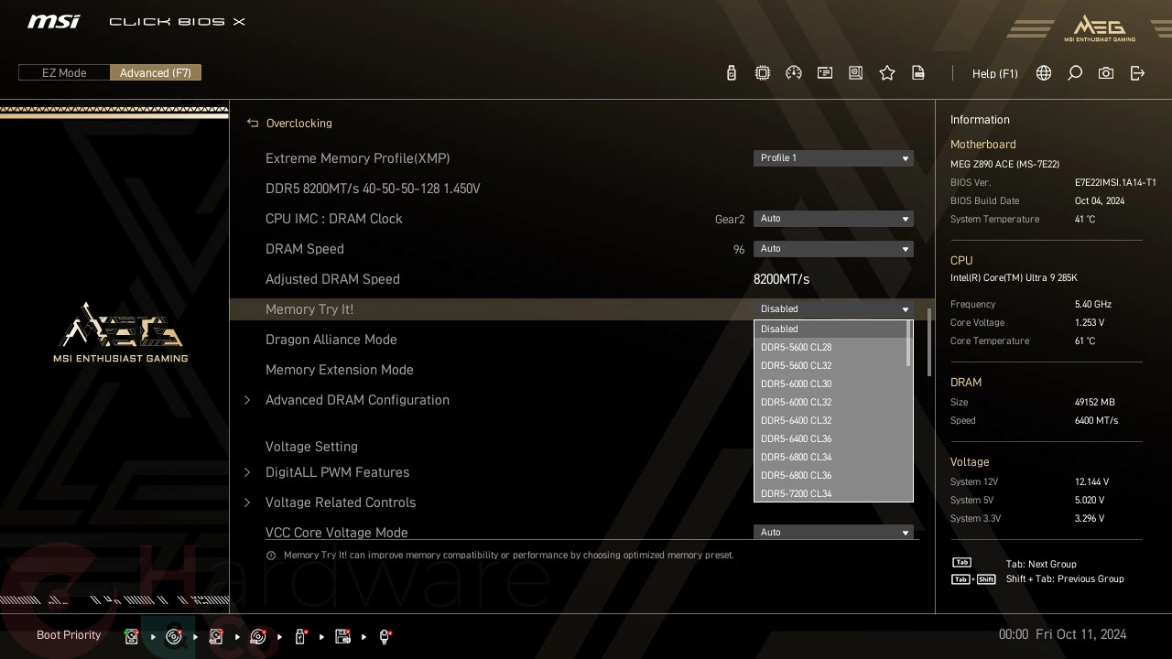The width and height of the screenshot is (1172, 659).
Task: Choose DDR5-6400 CL36 preset
Action: (x=830, y=438)
